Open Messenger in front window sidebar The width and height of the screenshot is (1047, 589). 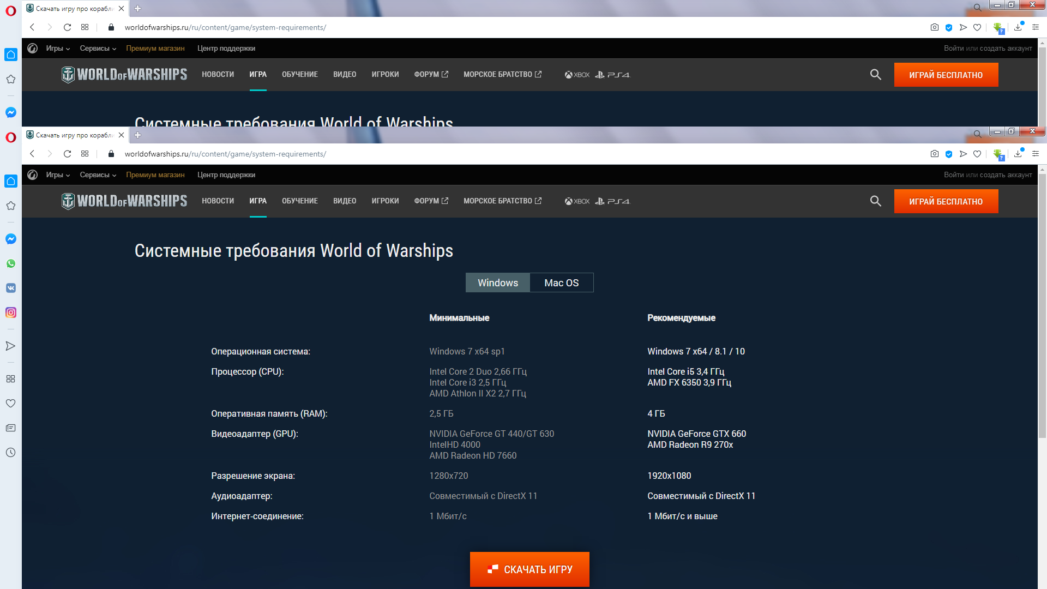pos(11,239)
